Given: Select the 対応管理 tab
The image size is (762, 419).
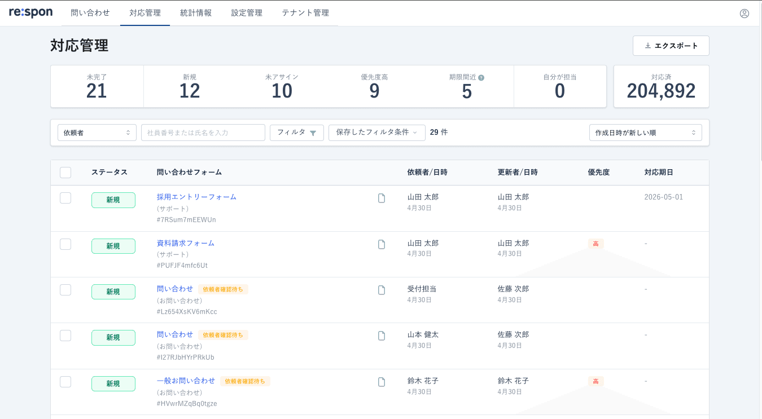Looking at the screenshot, I should pyautogui.click(x=145, y=13).
